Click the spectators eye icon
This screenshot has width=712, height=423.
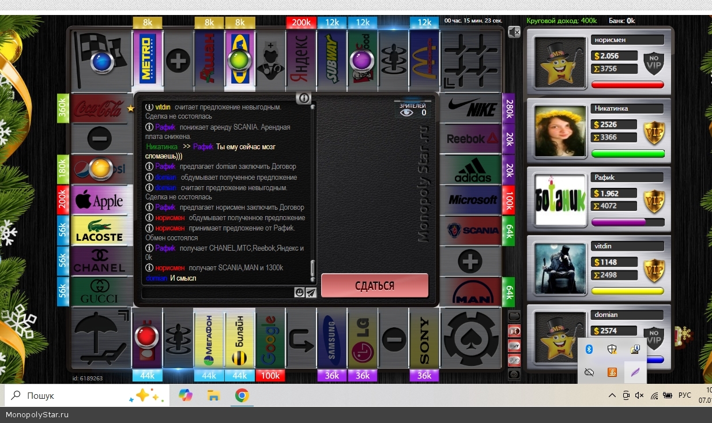[x=407, y=113]
